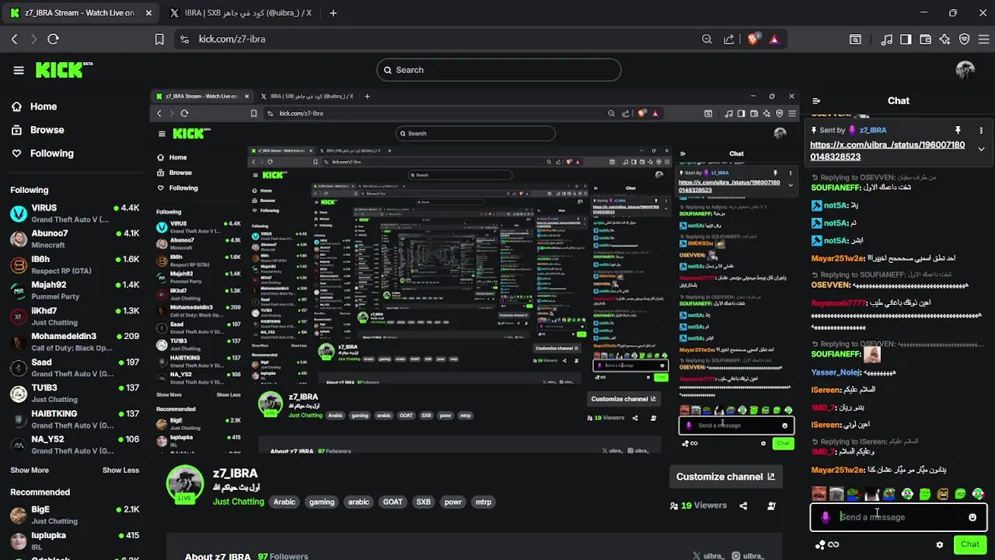This screenshot has height=560, width=995.
Task: Reload the page in browser
Action: tap(53, 39)
